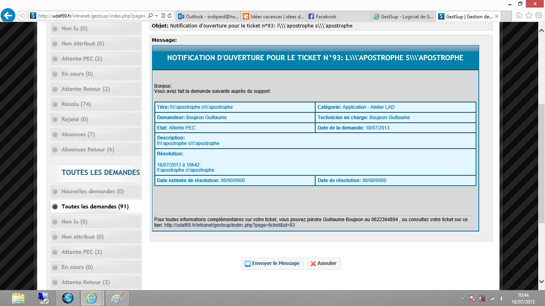
Task: Click the arrow icon beside Absences Retour (6)
Action: click(55, 150)
